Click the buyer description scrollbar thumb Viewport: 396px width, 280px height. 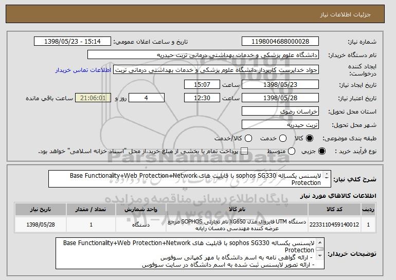(x=320, y=249)
